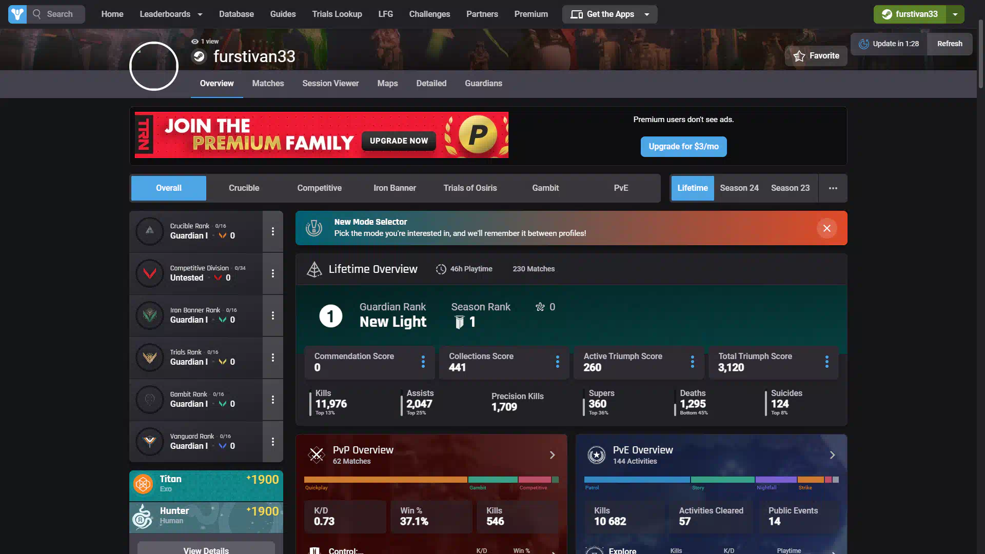The width and height of the screenshot is (985, 554).
Task: Select the Crucible mode tab
Action: tap(244, 188)
